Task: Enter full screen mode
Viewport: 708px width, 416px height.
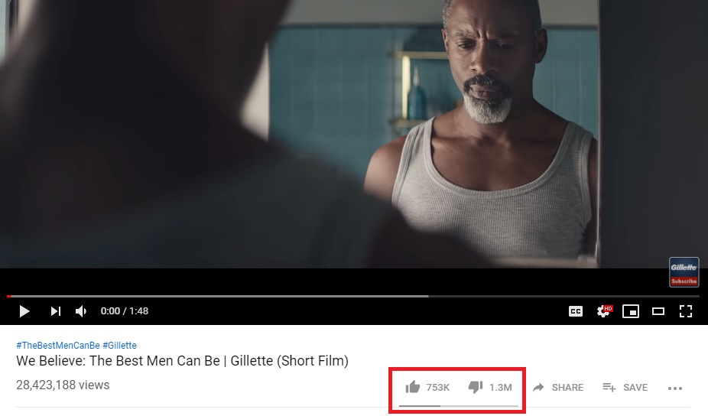Action: click(686, 311)
